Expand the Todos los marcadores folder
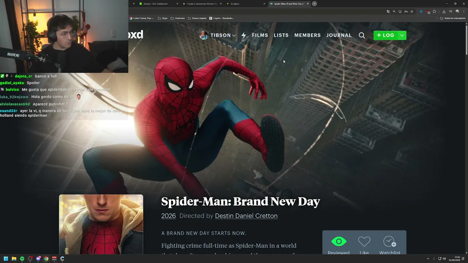Viewport: 468px width, 263px height. point(453,18)
